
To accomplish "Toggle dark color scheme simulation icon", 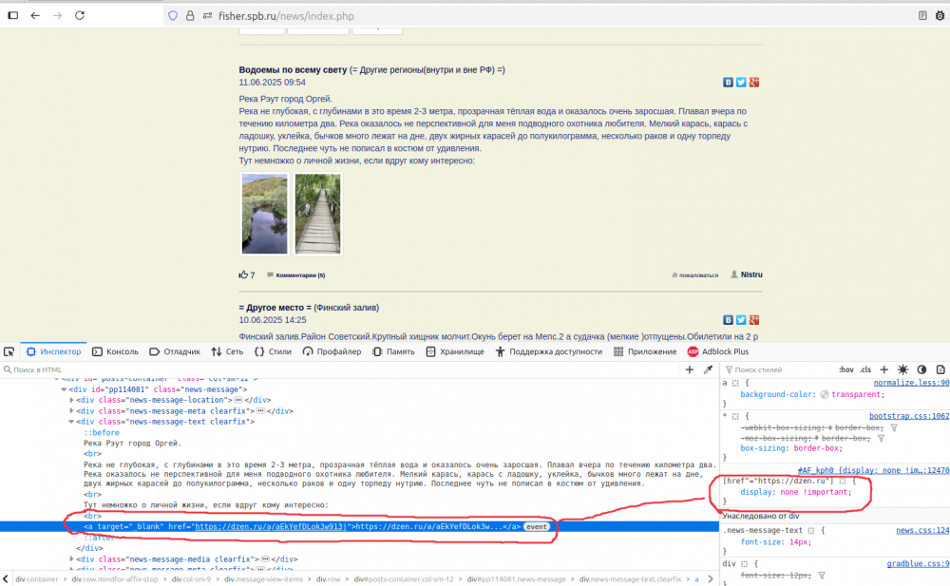I will (x=921, y=369).
